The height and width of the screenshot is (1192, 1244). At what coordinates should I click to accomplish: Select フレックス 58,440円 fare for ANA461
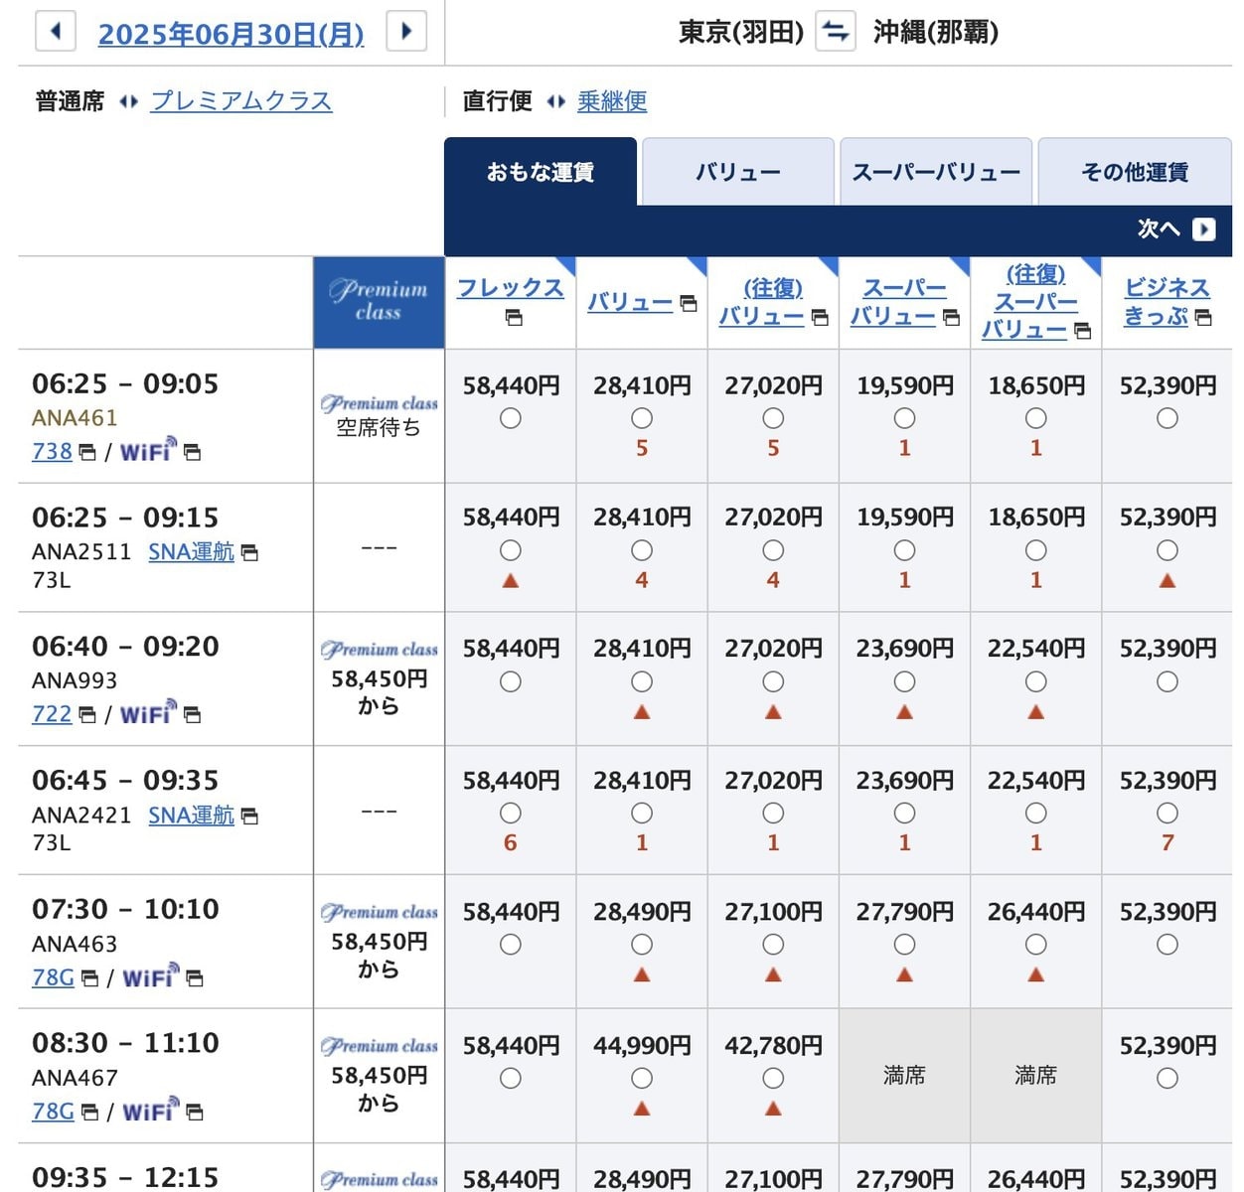coord(511,418)
